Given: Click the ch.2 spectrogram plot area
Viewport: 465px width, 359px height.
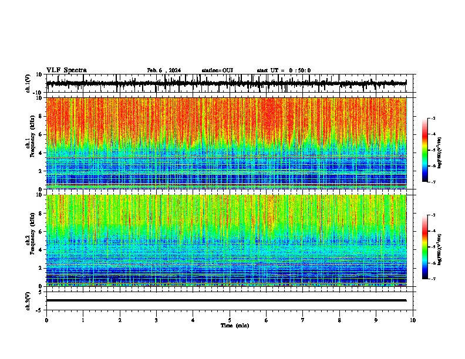Looking at the screenshot, I should [x=227, y=241].
